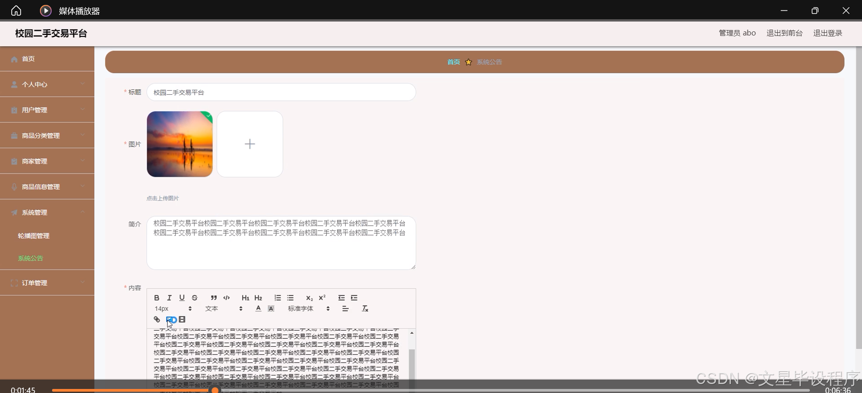Toggle strikethrough formatting in content editor
Screen dimensions: 862x393
pyautogui.click(x=194, y=298)
